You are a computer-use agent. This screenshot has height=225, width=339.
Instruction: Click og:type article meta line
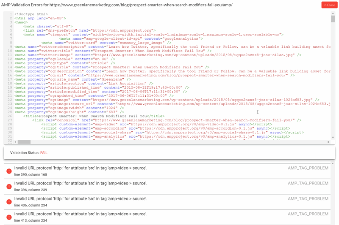point(65,63)
